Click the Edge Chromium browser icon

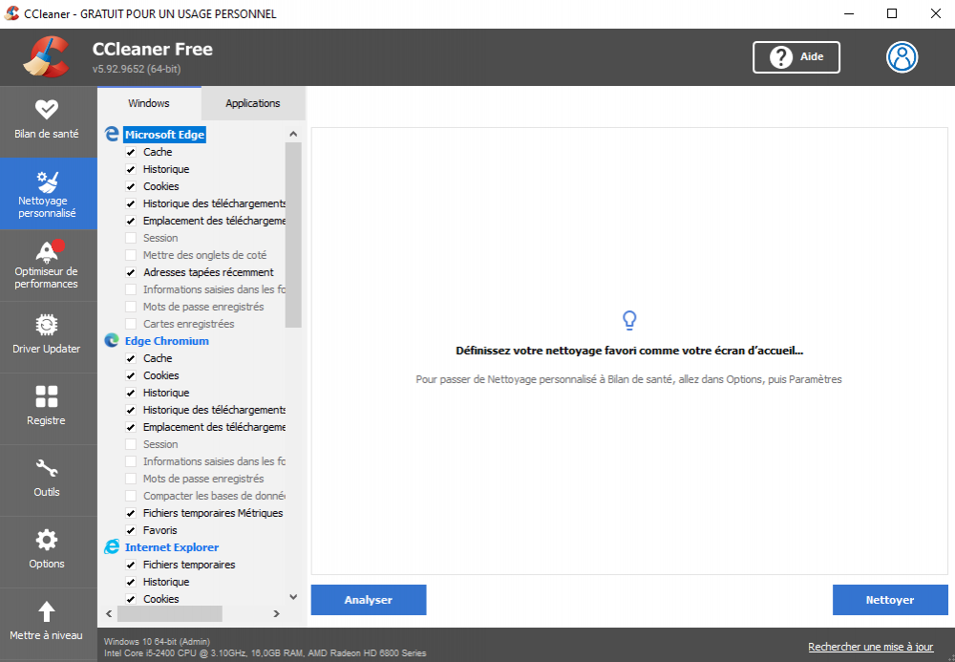112,340
